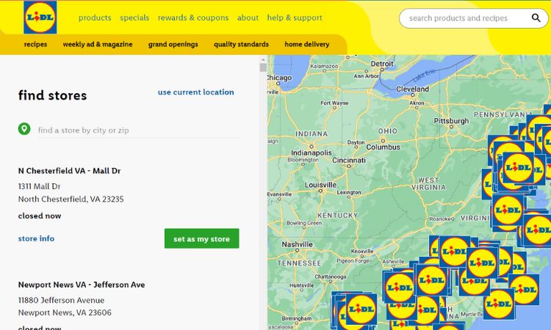Select the Lidl marker near Asheville

point(399,287)
